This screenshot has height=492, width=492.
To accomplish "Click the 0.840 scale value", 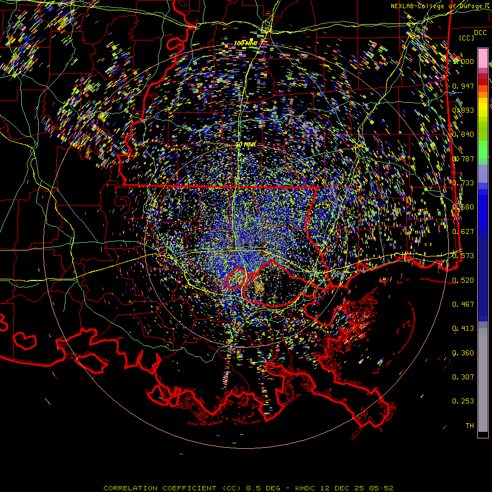I will [463, 134].
